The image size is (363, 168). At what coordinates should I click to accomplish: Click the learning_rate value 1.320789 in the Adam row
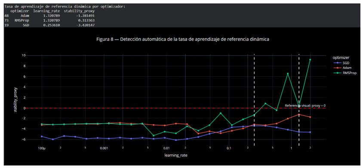point(52,16)
